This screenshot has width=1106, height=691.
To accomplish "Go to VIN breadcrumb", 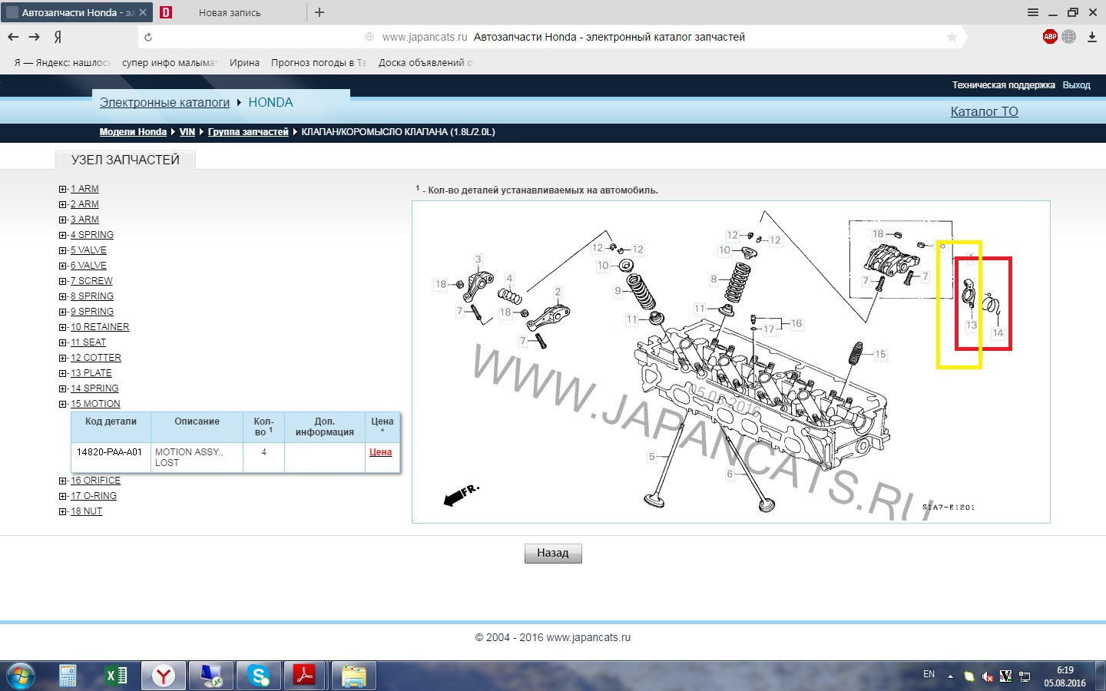I will [187, 132].
